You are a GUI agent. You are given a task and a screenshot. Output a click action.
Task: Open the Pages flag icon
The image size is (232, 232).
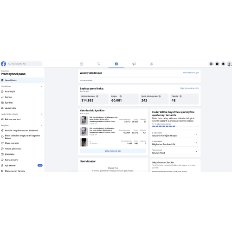99,64
